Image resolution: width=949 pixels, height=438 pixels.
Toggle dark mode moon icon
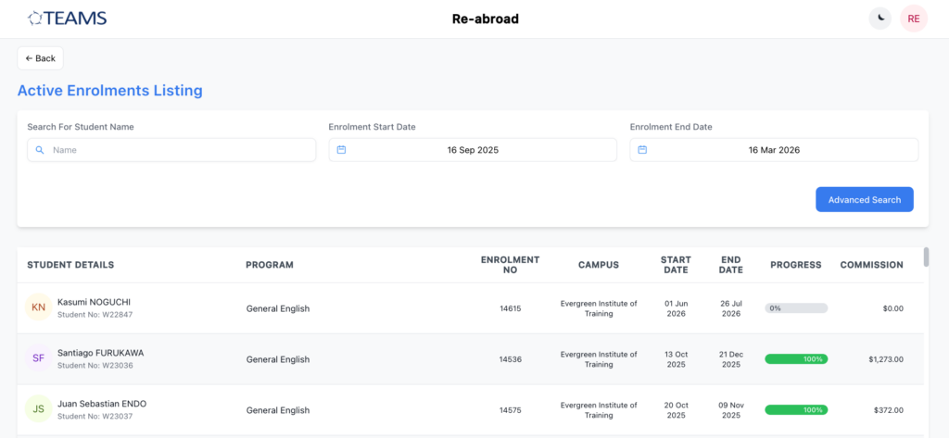click(x=880, y=19)
